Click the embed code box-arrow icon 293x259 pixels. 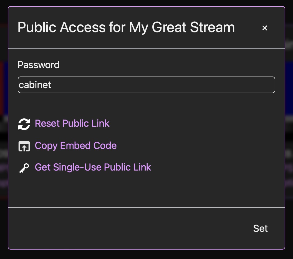tap(24, 146)
